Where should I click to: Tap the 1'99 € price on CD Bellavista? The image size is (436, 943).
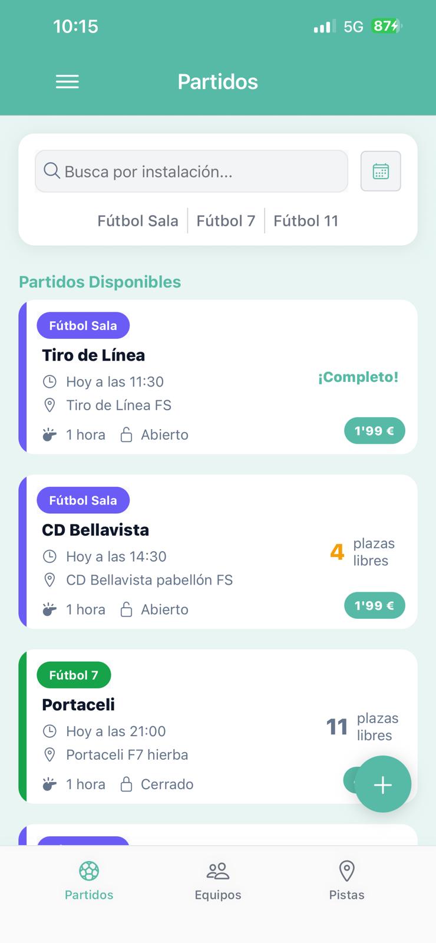(x=374, y=605)
